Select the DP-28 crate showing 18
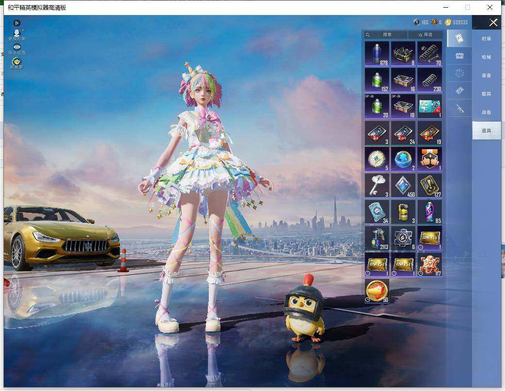The height and width of the screenshot is (391, 505). tap(403, 106)
